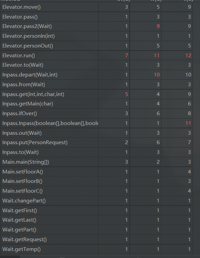Click the Inpass.depart(Wait,int) method name

tap(30, 75)
